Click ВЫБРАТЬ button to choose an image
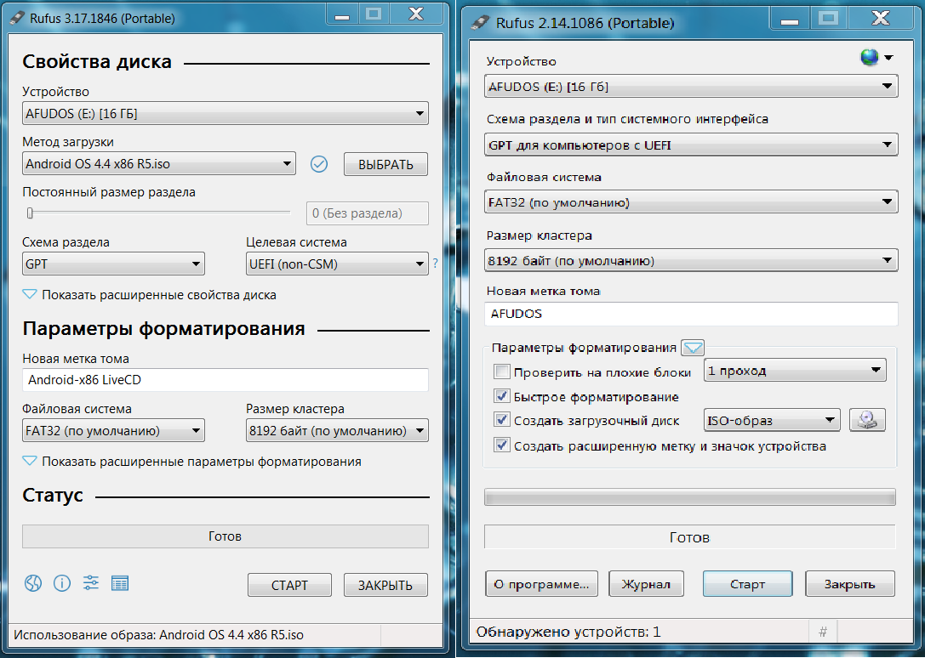 pos(385,164)
